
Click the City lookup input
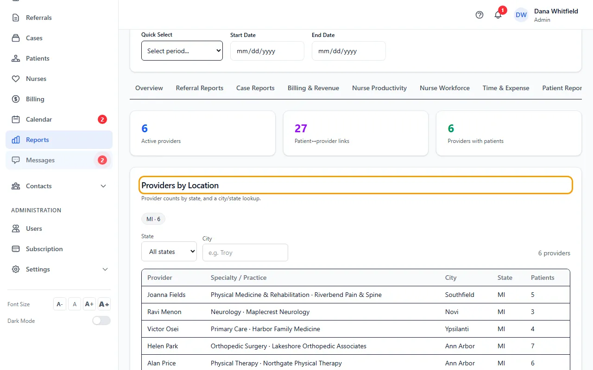tap(245, 253)
